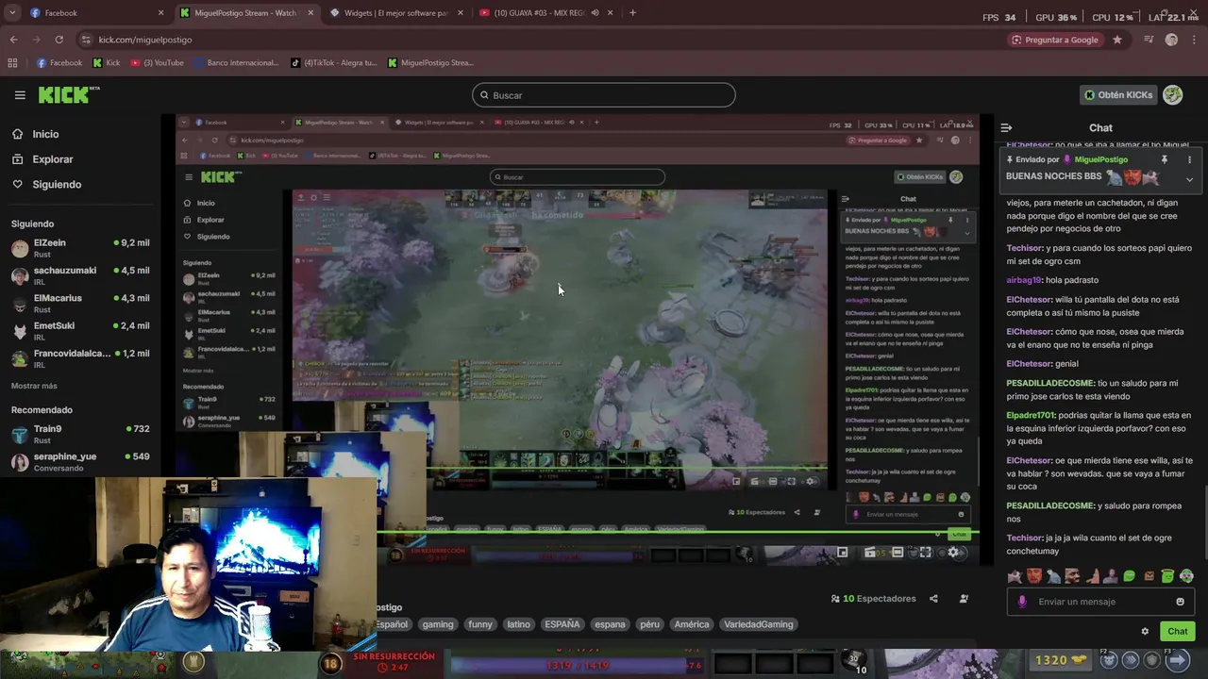Image resolution: width=1208 pixels, height=679 pixels.
Task: Share the stream via share icon
Action: pyautogui.click(x=933, y=599)
